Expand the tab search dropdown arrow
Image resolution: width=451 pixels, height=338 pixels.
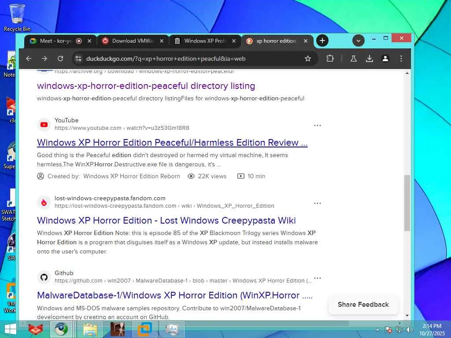[x=359, y=40]
